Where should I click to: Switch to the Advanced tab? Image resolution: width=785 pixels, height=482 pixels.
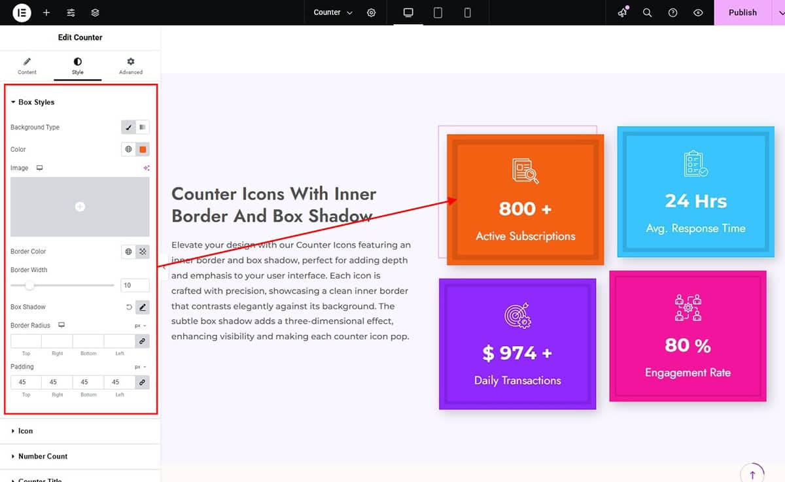point(131,66)
